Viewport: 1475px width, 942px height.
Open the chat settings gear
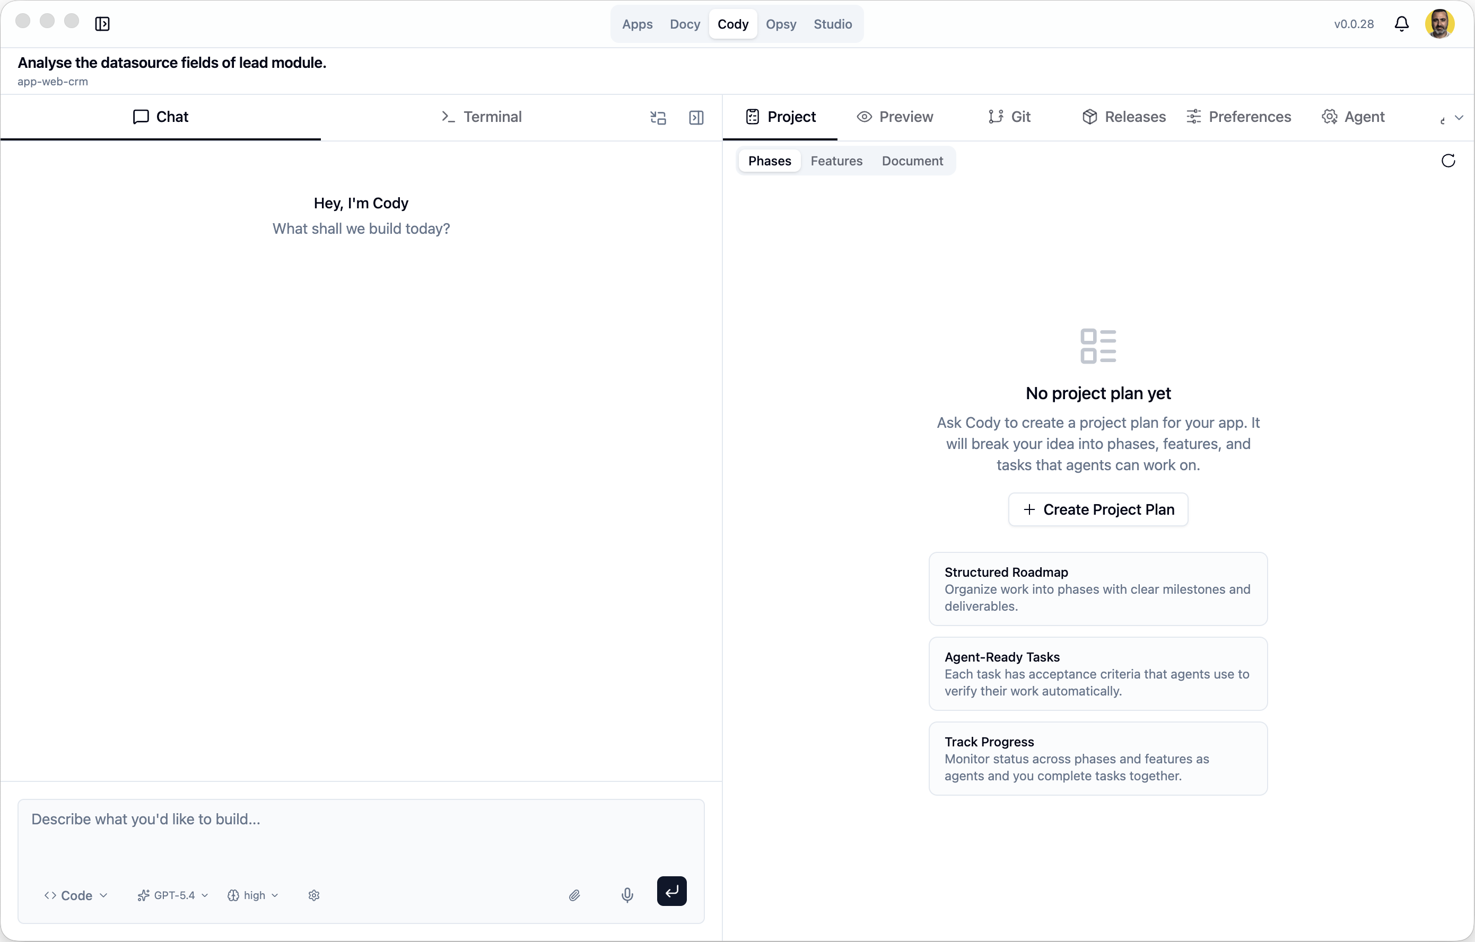pyautogui.click(x=313, y=895)
